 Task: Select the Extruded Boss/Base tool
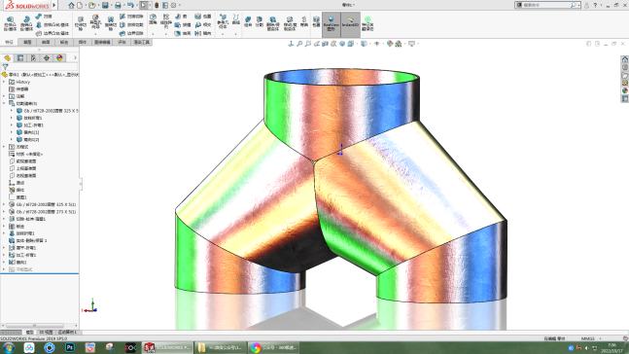[10, 23]
